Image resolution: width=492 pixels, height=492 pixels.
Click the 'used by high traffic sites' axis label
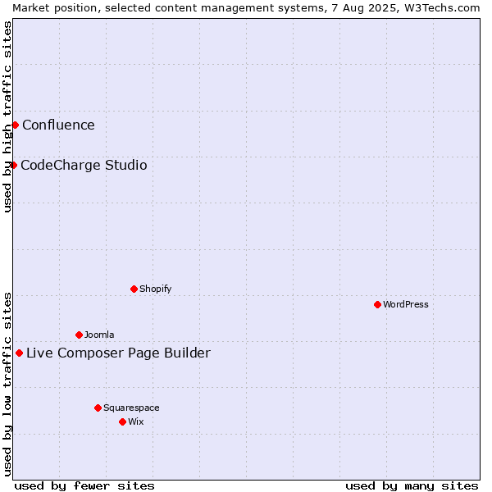tap(7, 116)
